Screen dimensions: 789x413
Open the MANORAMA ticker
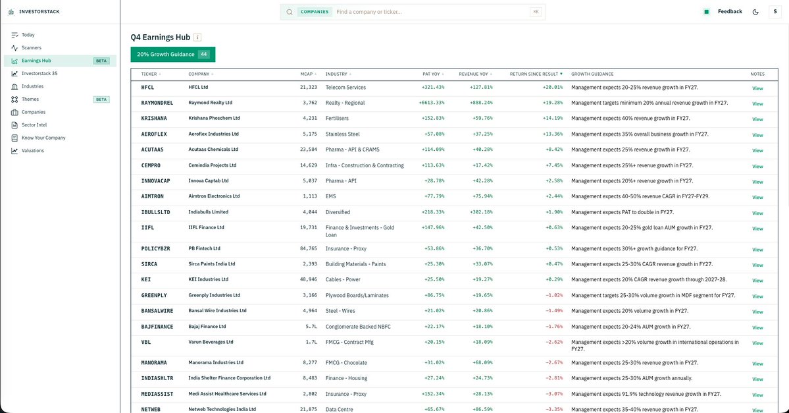coord(154,363)
